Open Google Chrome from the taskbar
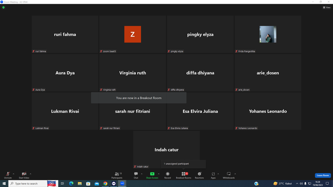333x187 pixels. point(105,183)
